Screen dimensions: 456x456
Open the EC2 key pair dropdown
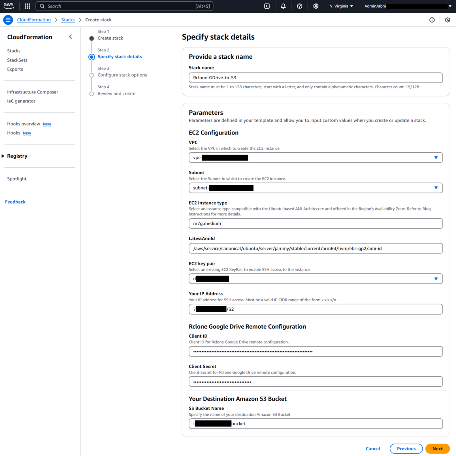[x=436, y=278]
